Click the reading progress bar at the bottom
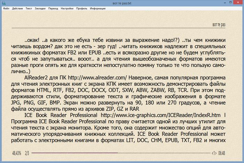Image resolution: width=244 pixels, height=163 pixels. click(121, 153)
